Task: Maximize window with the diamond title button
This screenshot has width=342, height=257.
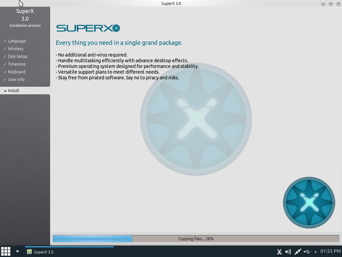Action: 331,3
